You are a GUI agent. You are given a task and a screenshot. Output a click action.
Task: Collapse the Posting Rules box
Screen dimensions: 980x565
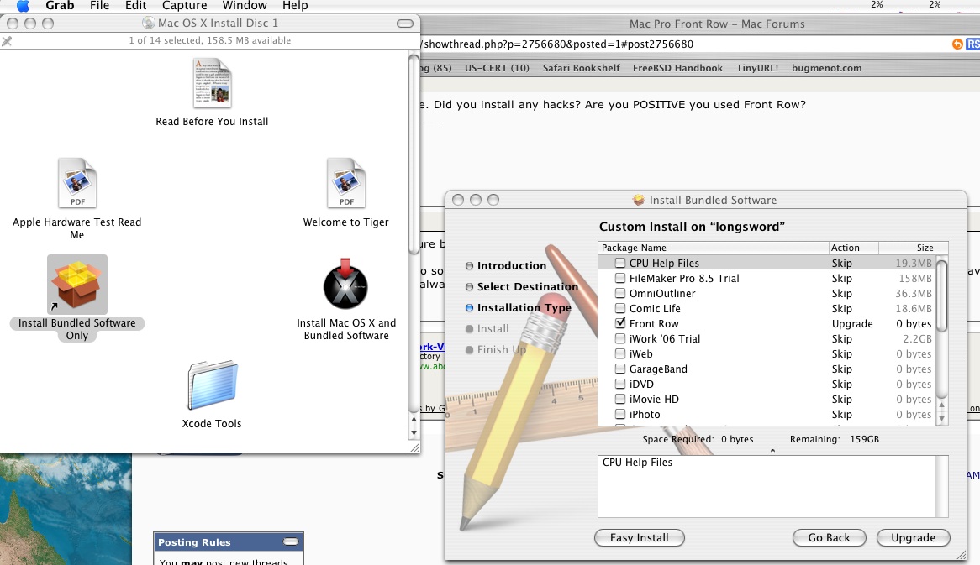[291, 541]
